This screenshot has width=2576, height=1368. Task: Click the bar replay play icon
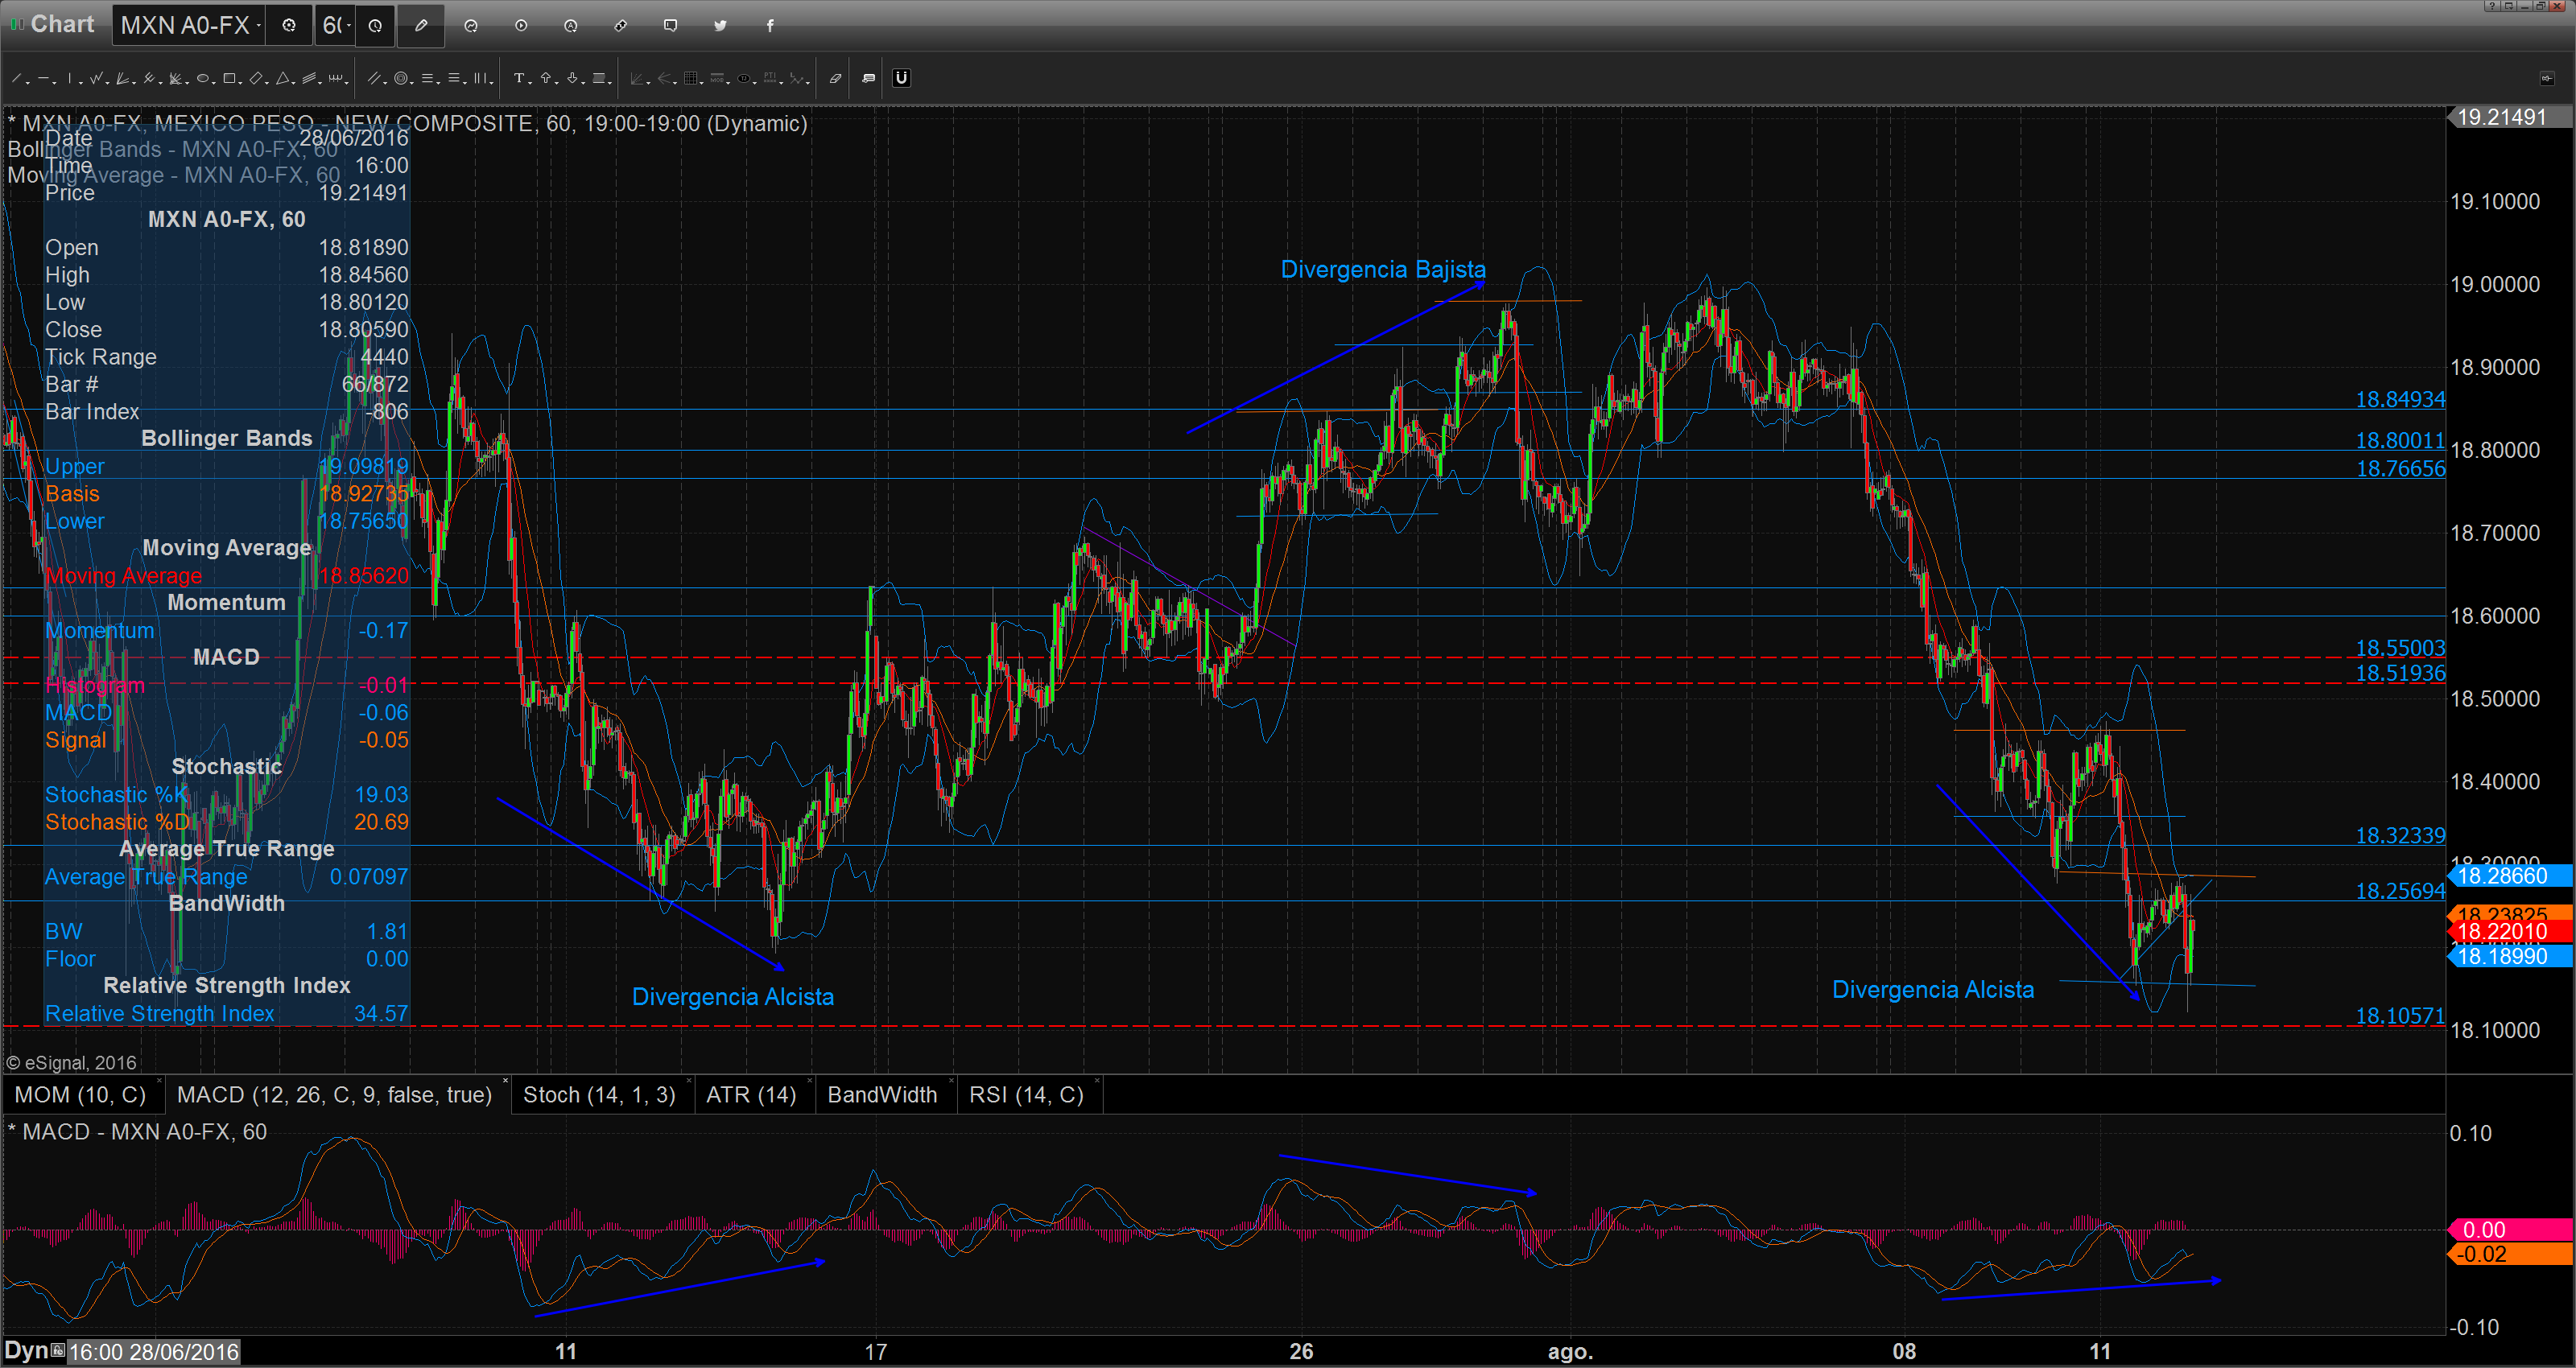pyautogui.click(x=521, y=25)
